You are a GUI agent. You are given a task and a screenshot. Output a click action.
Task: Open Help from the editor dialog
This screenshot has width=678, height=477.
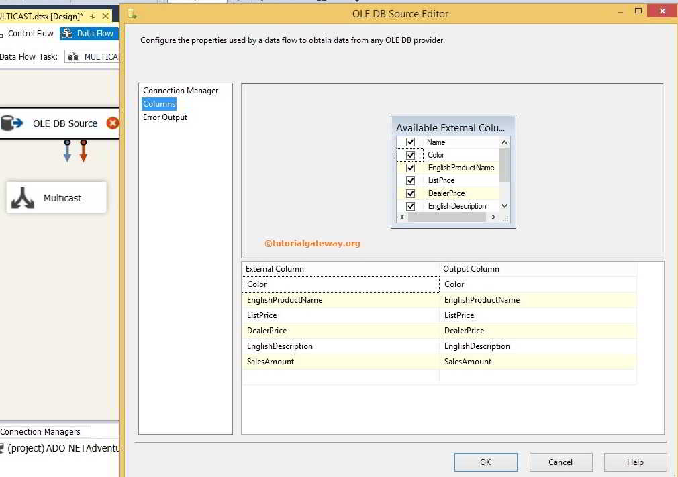point(634,462)
